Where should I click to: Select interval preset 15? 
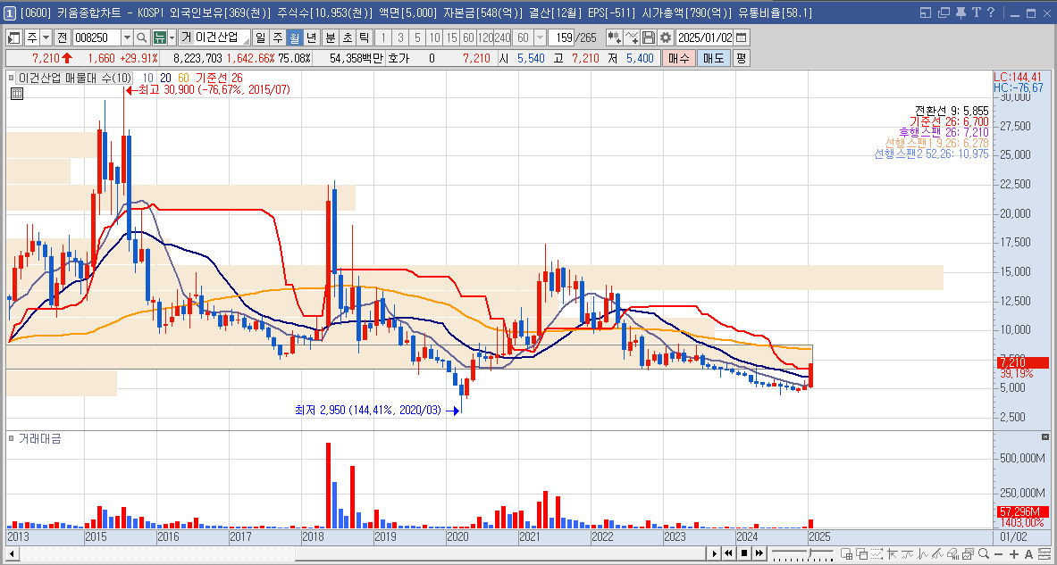tap(451, 37)
